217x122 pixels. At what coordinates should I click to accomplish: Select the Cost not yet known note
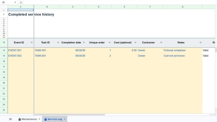[183, 56]
